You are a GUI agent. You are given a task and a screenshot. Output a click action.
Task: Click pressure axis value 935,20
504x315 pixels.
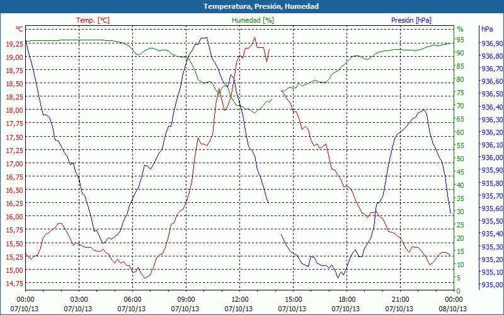(492, 260)
